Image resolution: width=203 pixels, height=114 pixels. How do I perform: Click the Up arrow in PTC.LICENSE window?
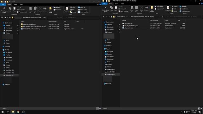[111, 17]
